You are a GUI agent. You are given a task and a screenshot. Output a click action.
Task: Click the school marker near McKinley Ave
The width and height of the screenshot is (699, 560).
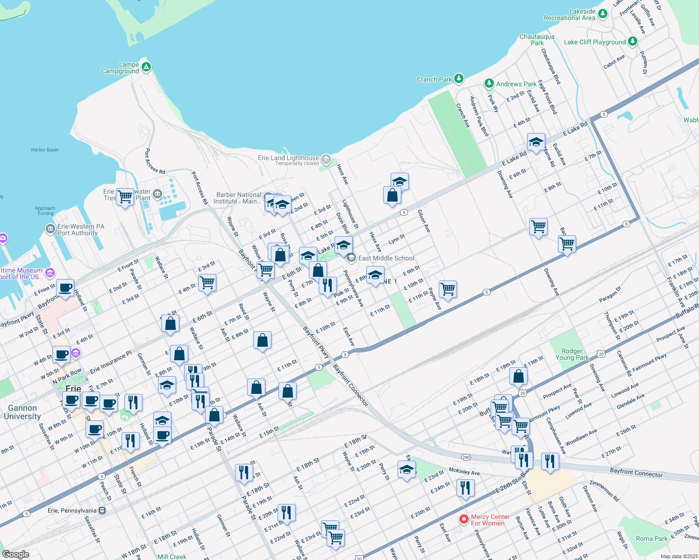click(406, 470)
